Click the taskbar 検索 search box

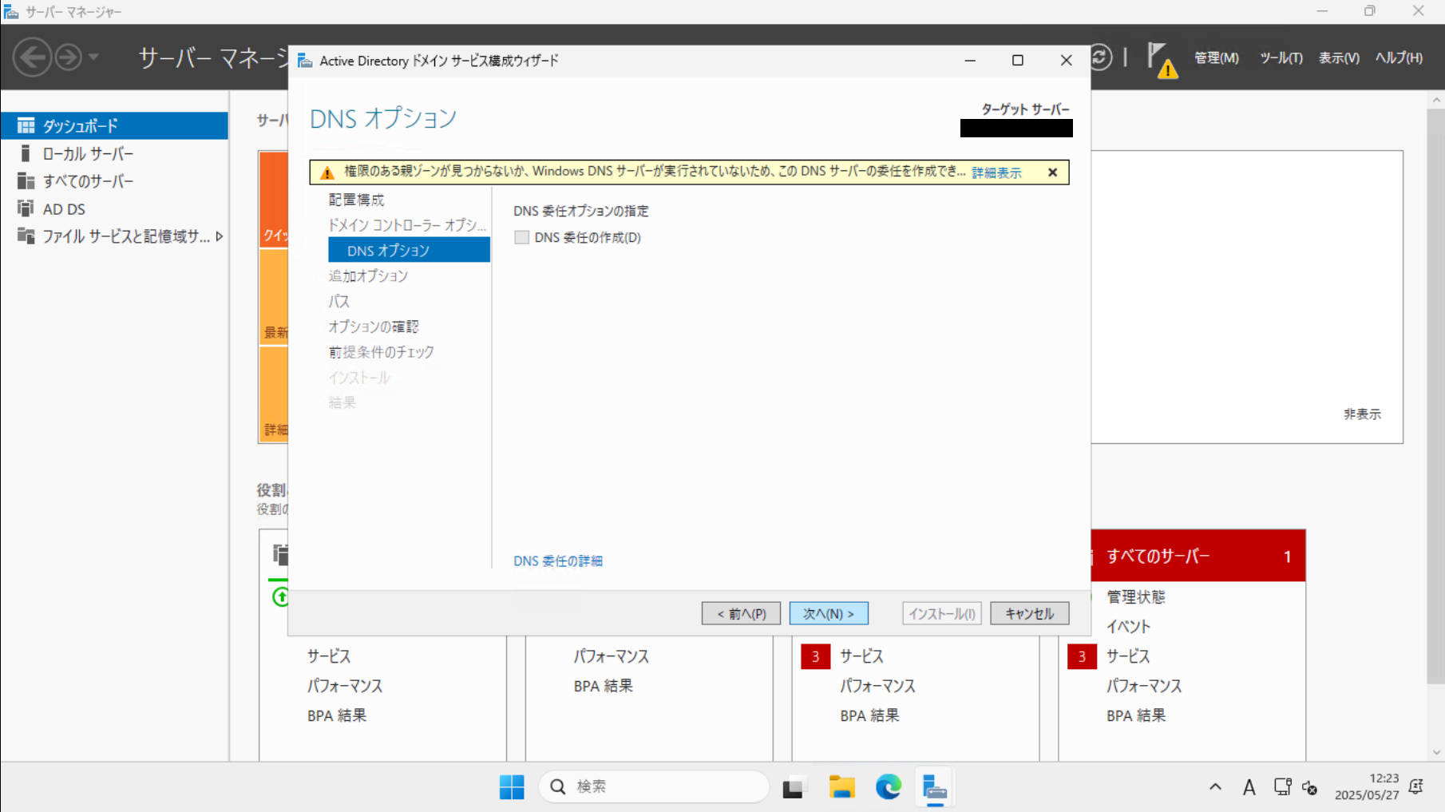(653, 787)
